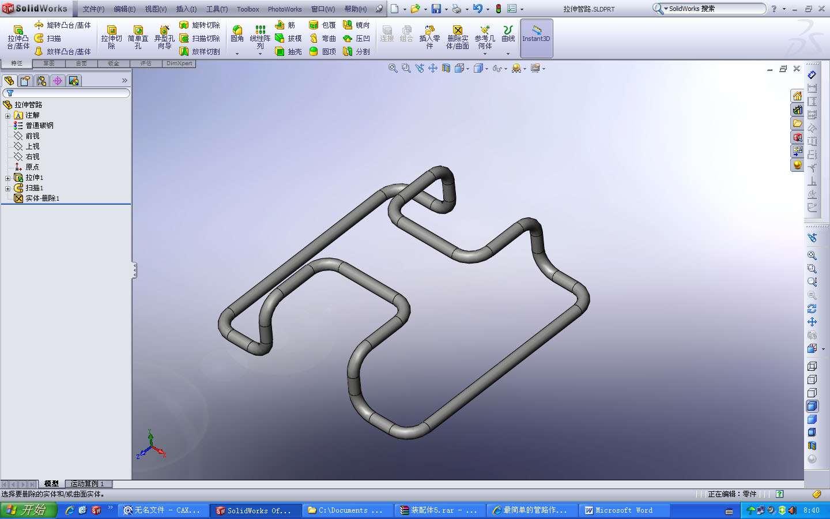Start a Linear Pattern (线性阵列)
The image size is (830, 519).
click(260, 37)
